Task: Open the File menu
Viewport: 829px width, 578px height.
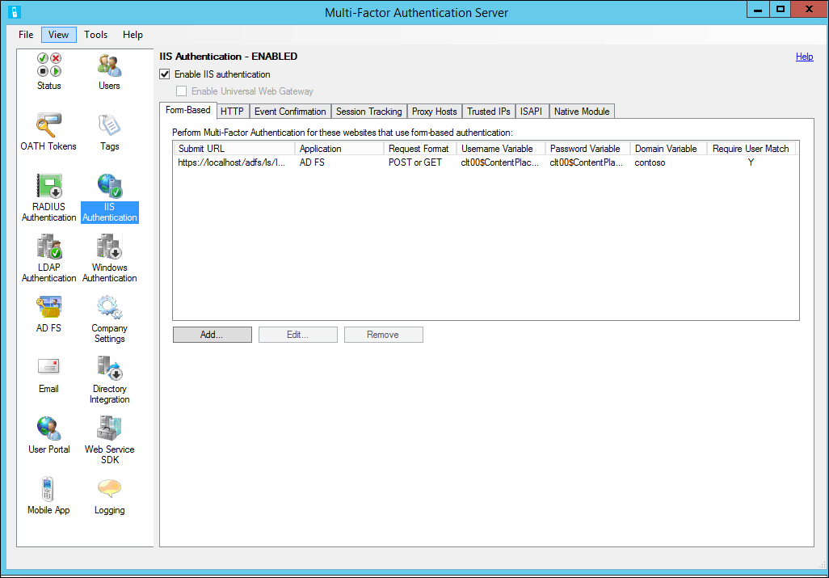Action: 26,35
